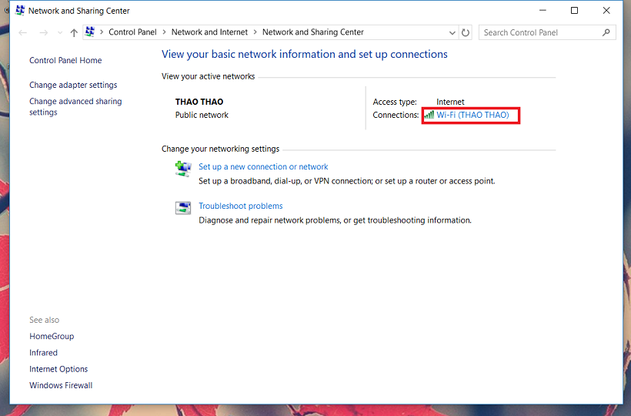Maximize the Network and Sharing Center window
Viewport: 631px width, 416px height.
coord(574,11)
